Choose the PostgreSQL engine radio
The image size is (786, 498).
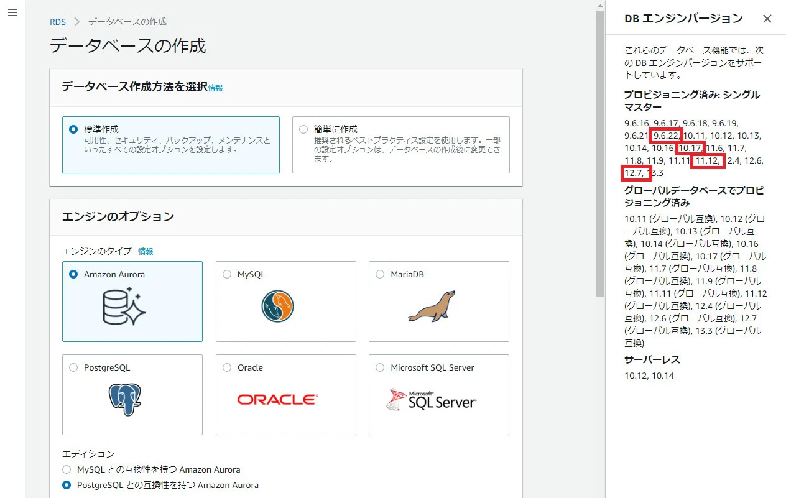[74, 367]
